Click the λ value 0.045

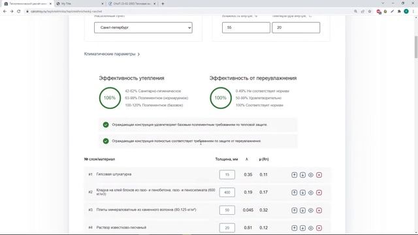pyautogui.click(x=248, y=210)
